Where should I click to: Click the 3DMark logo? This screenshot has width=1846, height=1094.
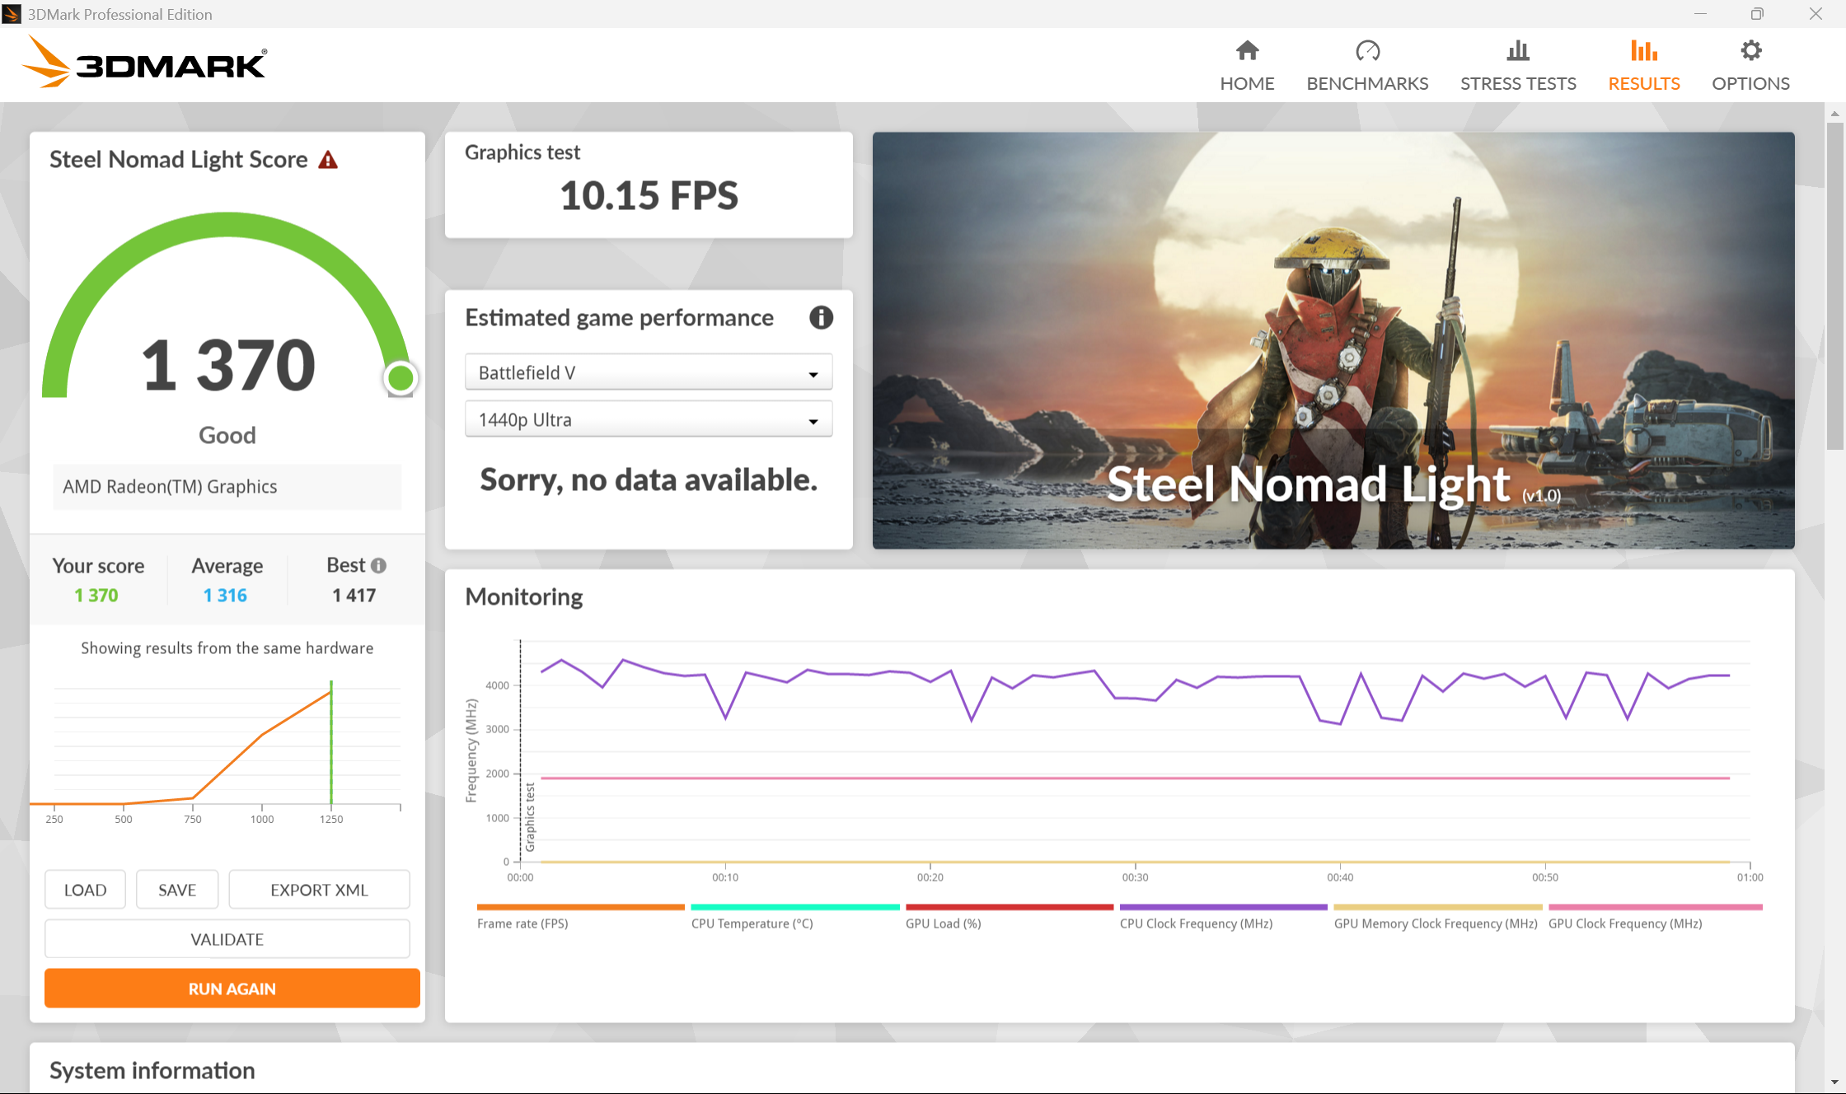[144, 63]
